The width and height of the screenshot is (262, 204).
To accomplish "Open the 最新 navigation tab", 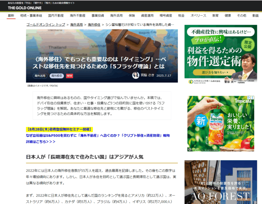I will (11, 16).
